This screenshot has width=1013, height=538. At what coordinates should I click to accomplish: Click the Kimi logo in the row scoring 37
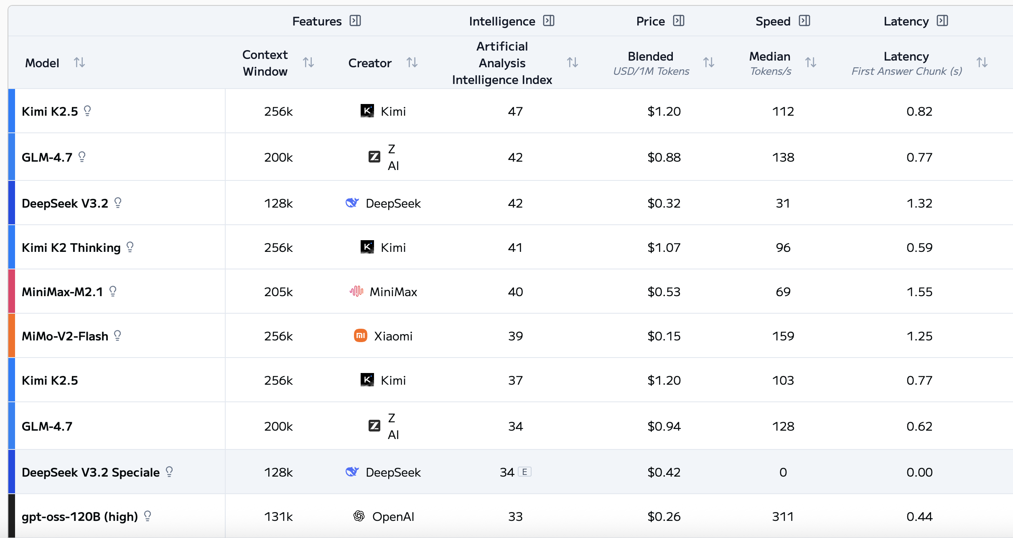tap(367, 380)
